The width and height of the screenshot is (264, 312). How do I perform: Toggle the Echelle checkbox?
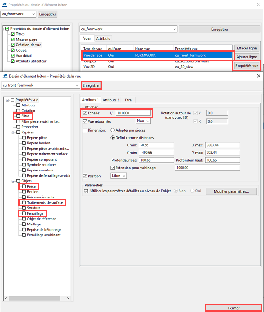coord(86,113)
